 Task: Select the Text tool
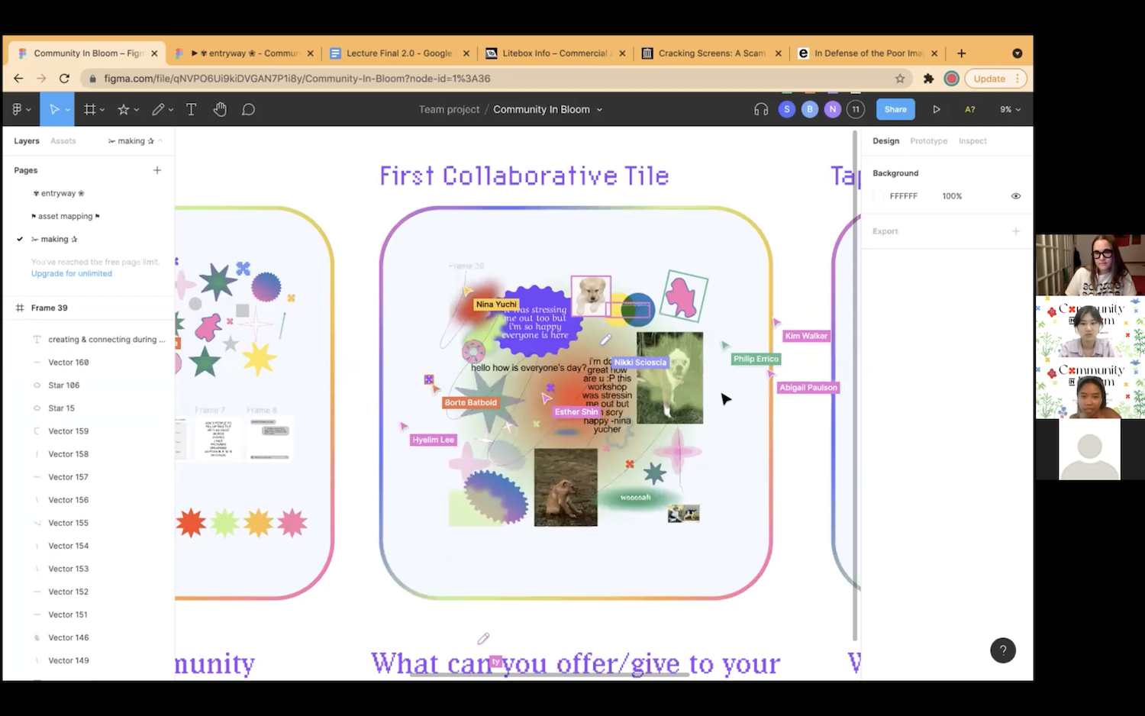(x=191, y=109)
